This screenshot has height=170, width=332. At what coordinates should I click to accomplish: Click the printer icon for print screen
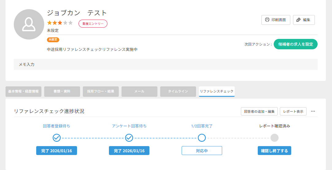[x=267, y=20]
